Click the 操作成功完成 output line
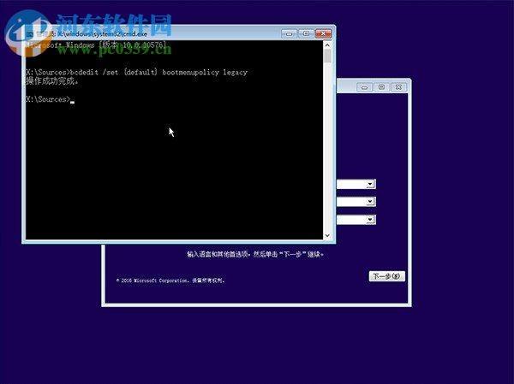 [51, 81]
